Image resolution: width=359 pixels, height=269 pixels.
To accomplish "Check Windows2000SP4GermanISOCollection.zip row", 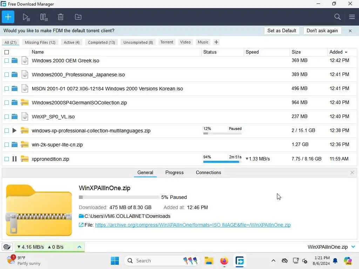I will 7,103.
